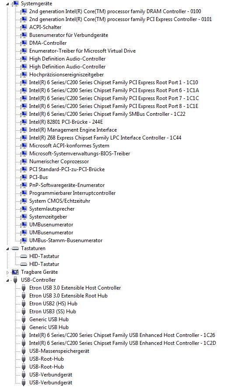
Task: Select Numerischer Coprozessor entry
Action: click(59, 161)
